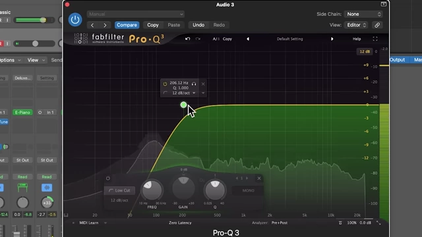Click FabFilter Copy next to A/B

tap(227, 39)
